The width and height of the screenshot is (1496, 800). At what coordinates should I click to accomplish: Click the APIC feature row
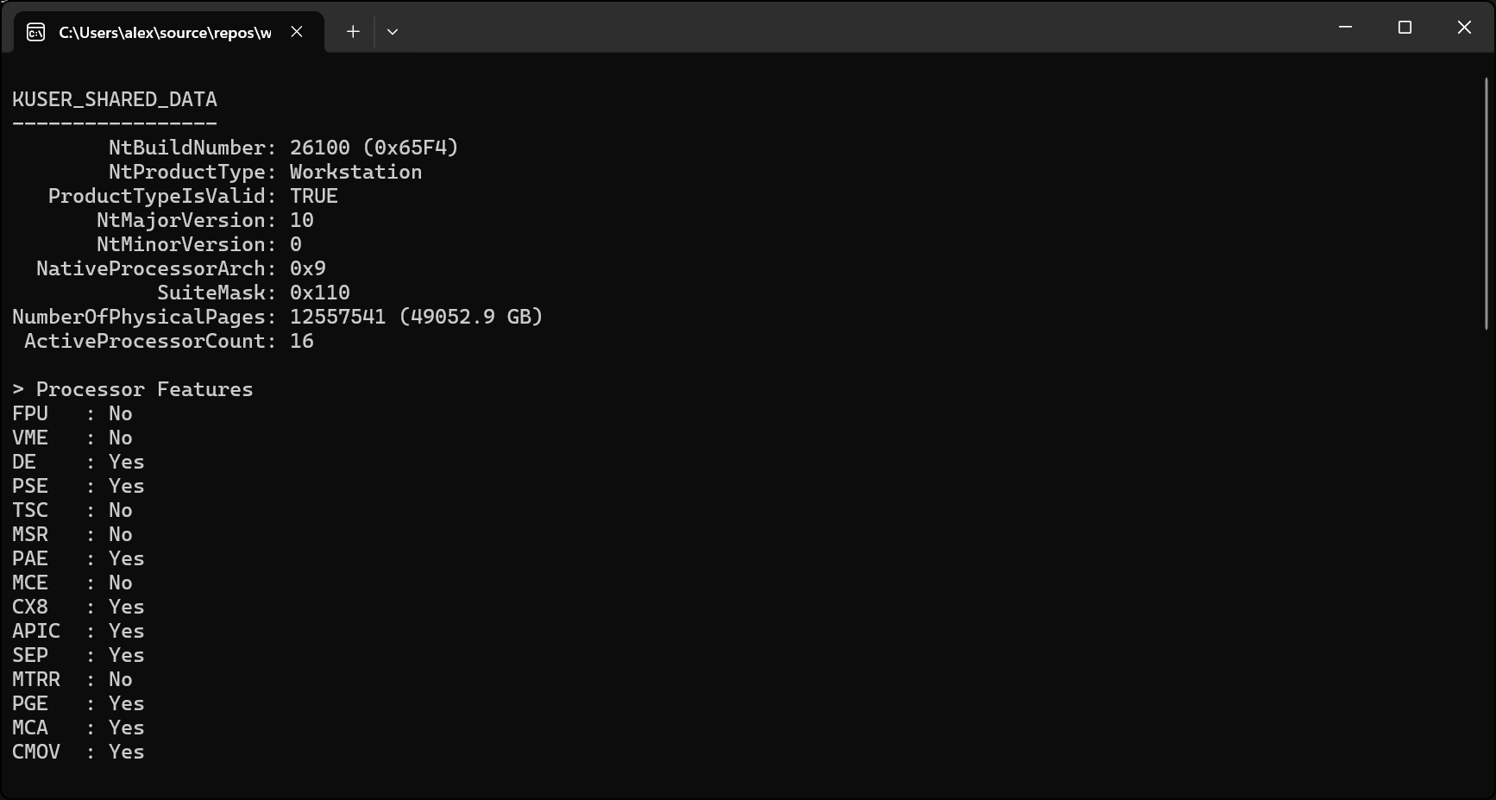(79, 631)
